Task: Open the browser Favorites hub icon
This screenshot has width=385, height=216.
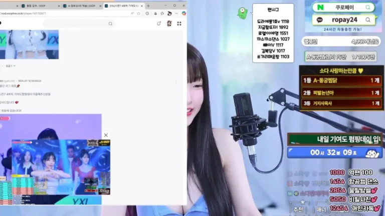Action: [x=162, y=13]
